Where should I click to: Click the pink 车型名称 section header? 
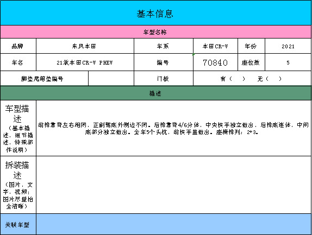156,32
